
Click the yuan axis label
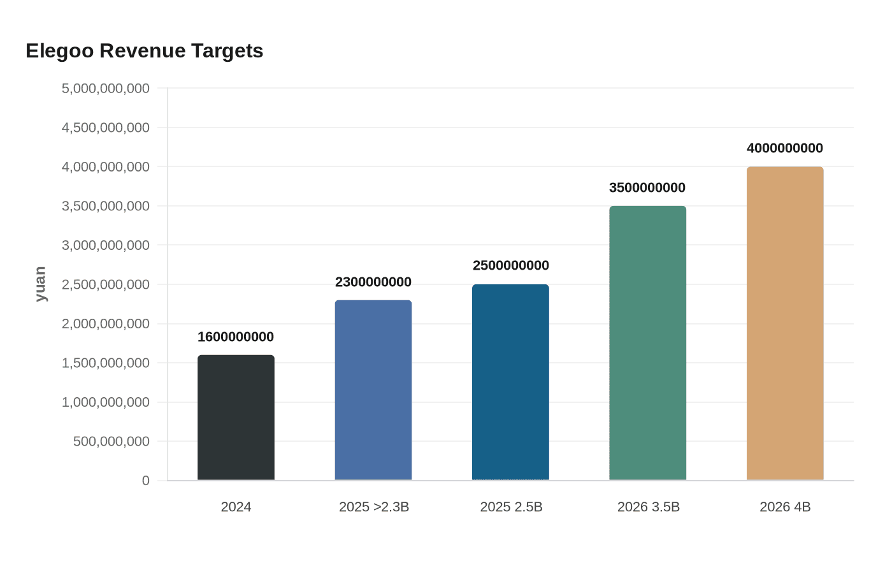pyautogui.click(x=40, y=284)
